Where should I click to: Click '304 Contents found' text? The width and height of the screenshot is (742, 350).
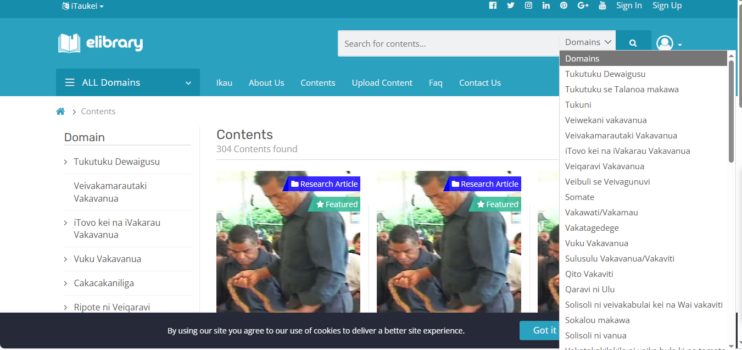[257, 149]
